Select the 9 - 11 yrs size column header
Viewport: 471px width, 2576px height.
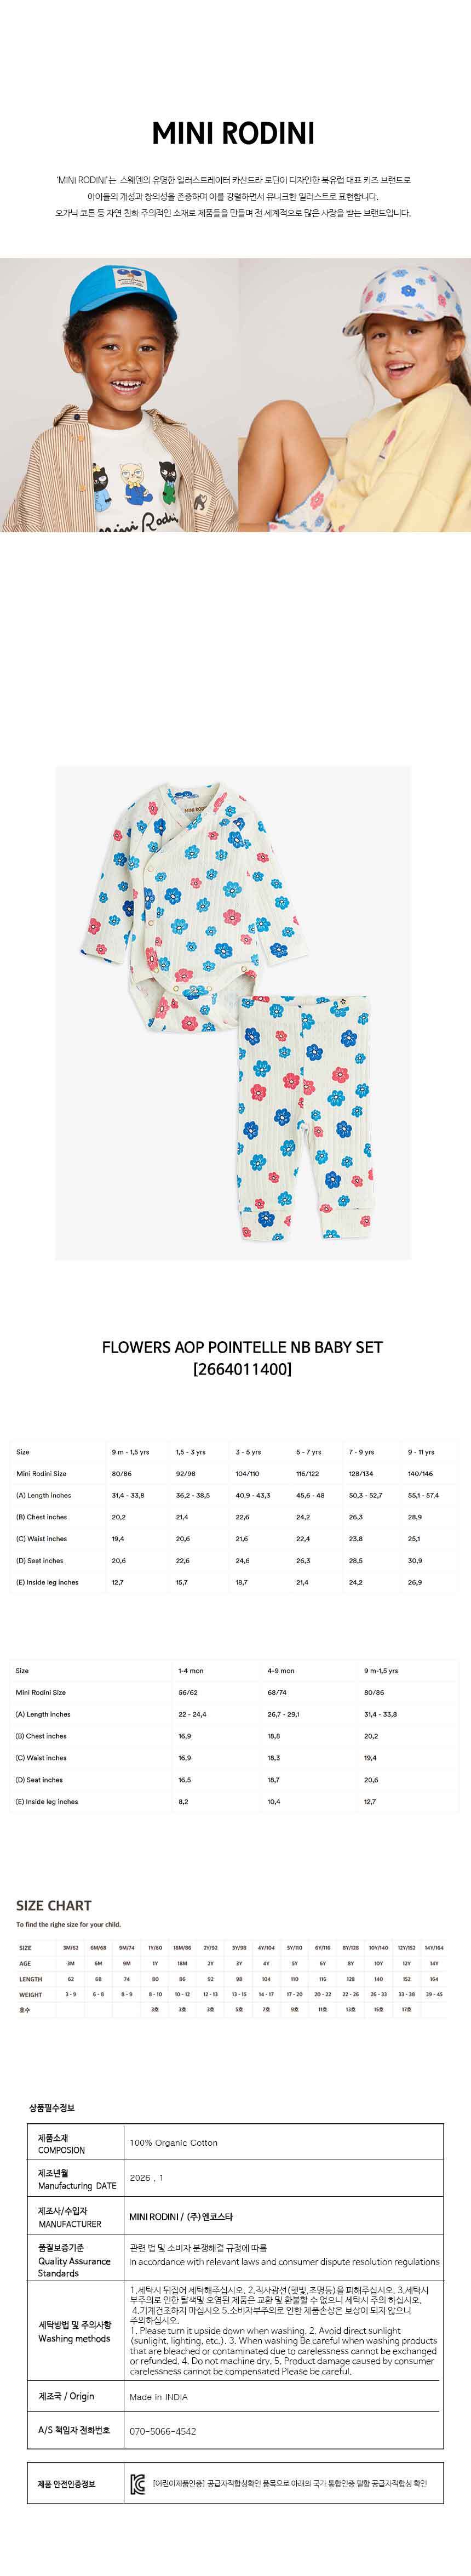[421, 1452]
